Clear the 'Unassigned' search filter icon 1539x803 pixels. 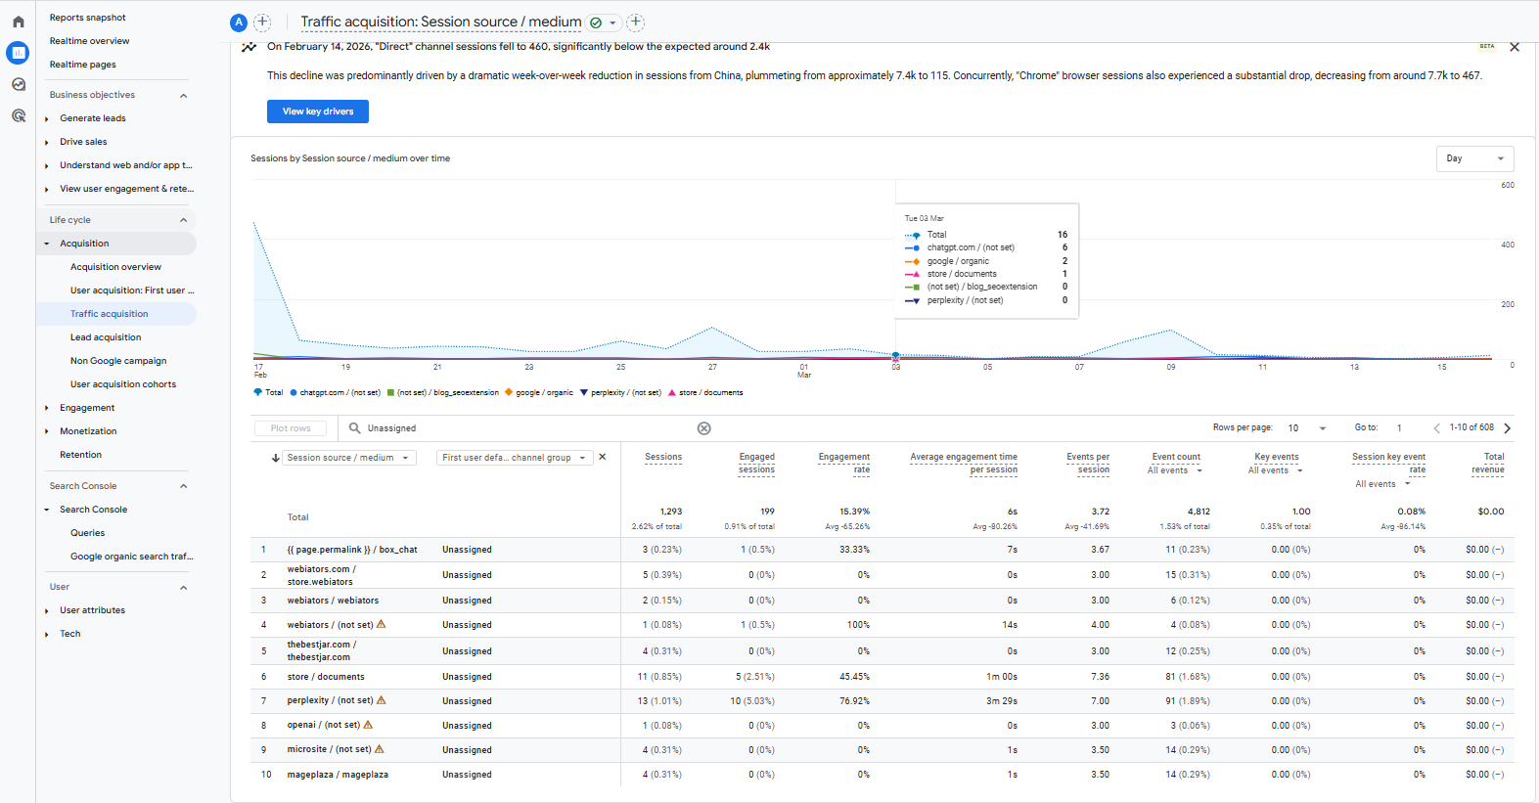[x=703, y=428]
